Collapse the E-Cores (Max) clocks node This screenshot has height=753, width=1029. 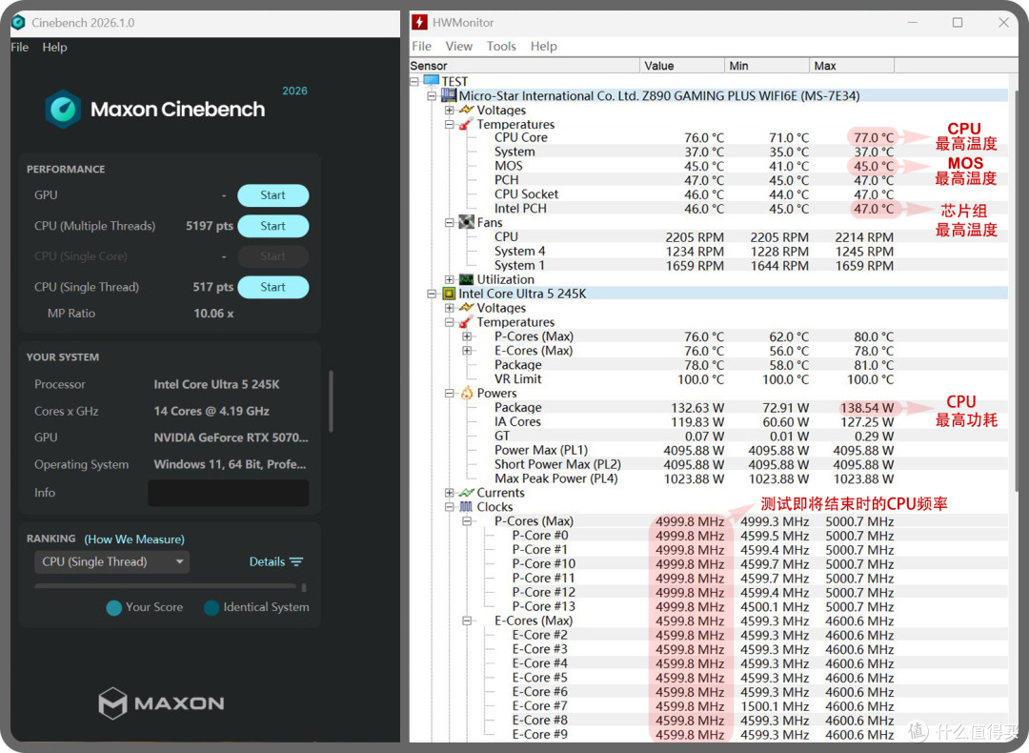[x=467, y=621]
